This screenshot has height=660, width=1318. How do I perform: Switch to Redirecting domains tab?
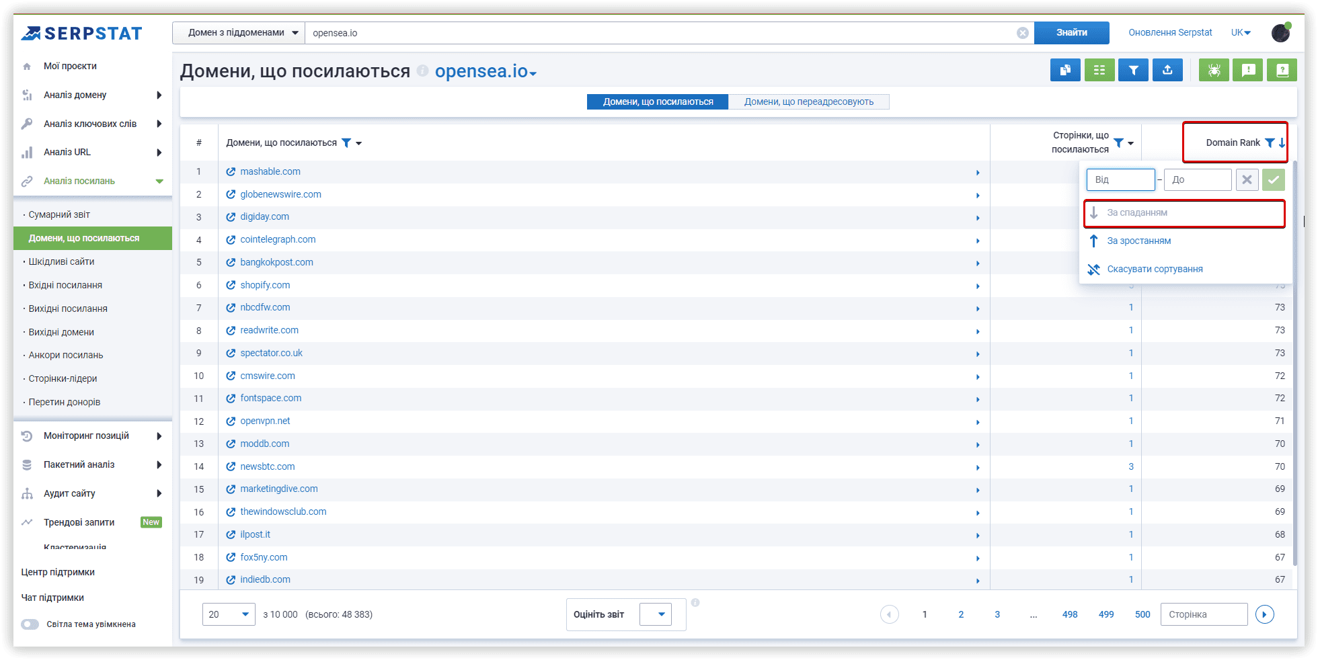[x=809, y=101]
